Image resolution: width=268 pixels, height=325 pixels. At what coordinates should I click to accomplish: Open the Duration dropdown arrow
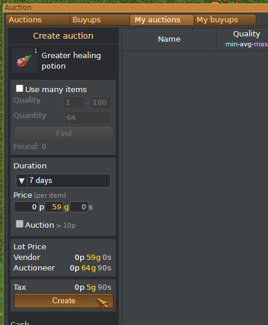pos(22,181)
